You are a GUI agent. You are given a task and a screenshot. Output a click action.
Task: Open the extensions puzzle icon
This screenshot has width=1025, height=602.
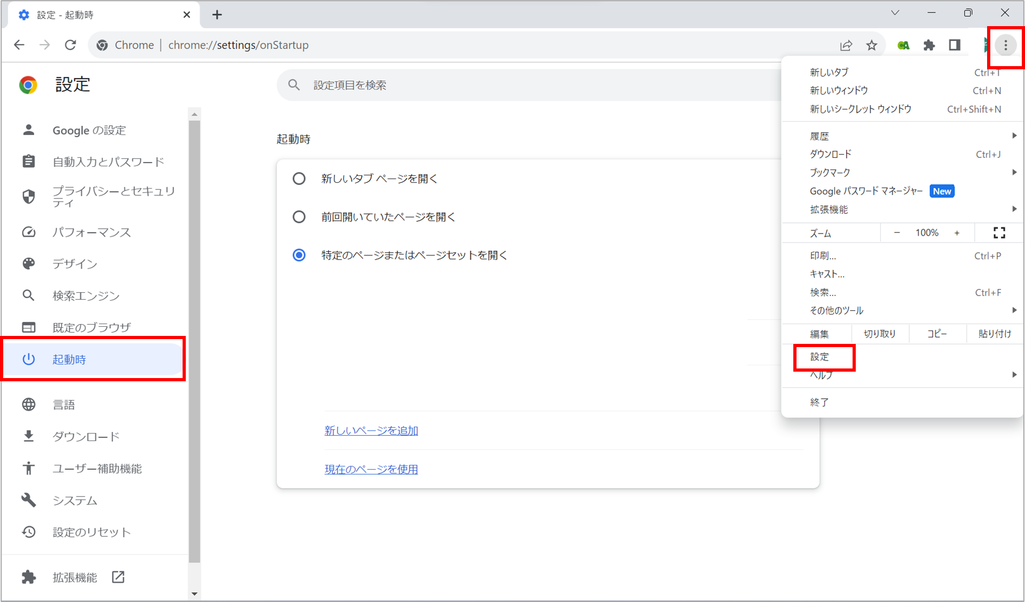[929, 45]
